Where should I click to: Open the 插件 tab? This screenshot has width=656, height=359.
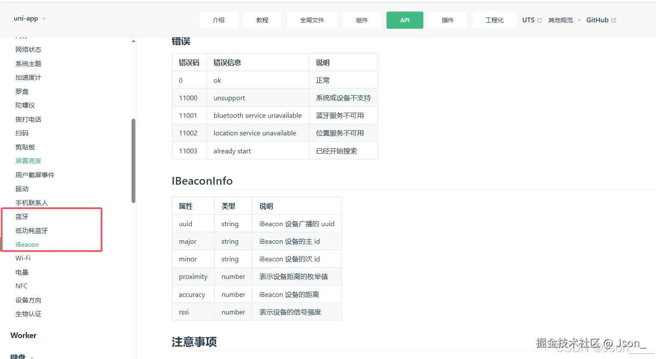448,20
